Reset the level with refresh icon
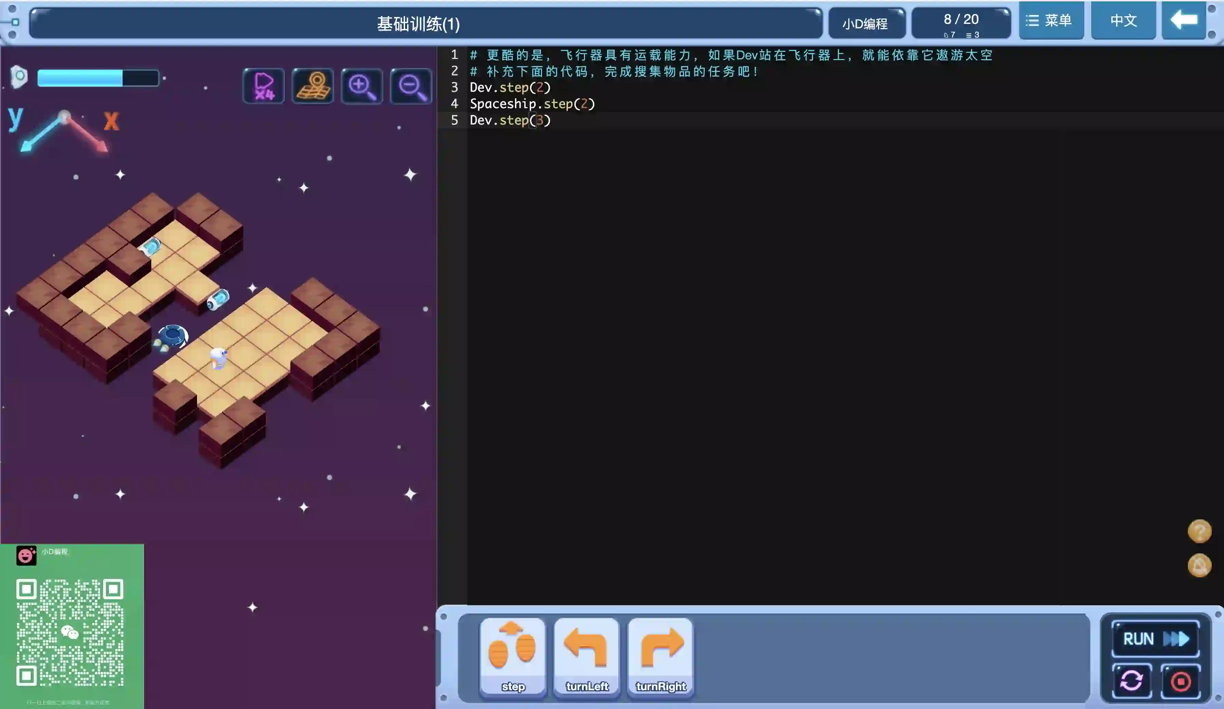1224x709 pixels. point(1131,680)
